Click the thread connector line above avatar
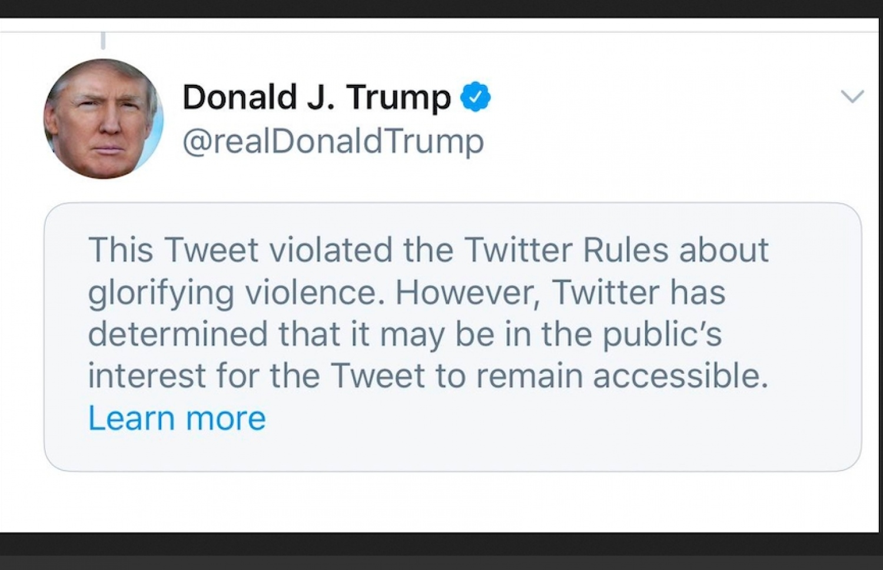Image resolution: width=883 pixels, height=570 pixels. click(103, 40)
